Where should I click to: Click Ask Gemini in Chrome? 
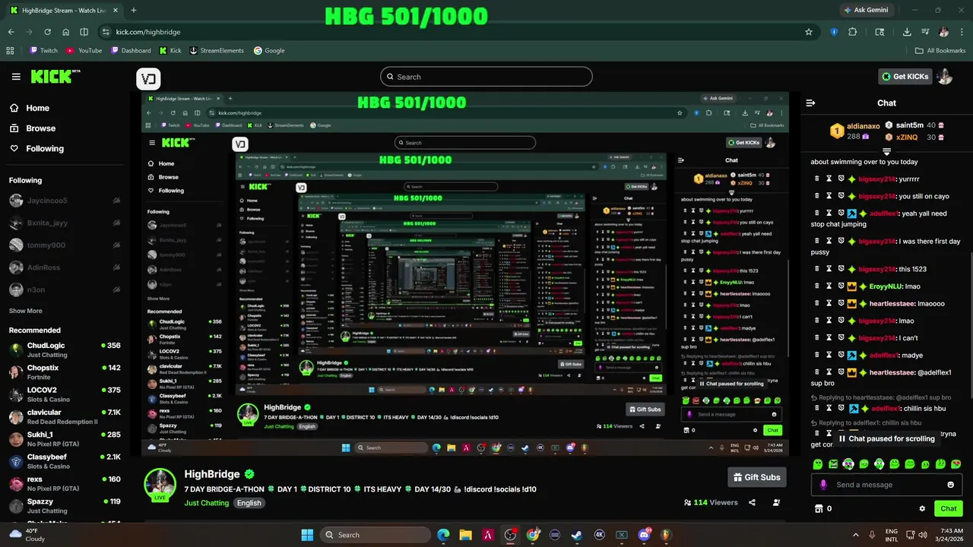(865, 10)
